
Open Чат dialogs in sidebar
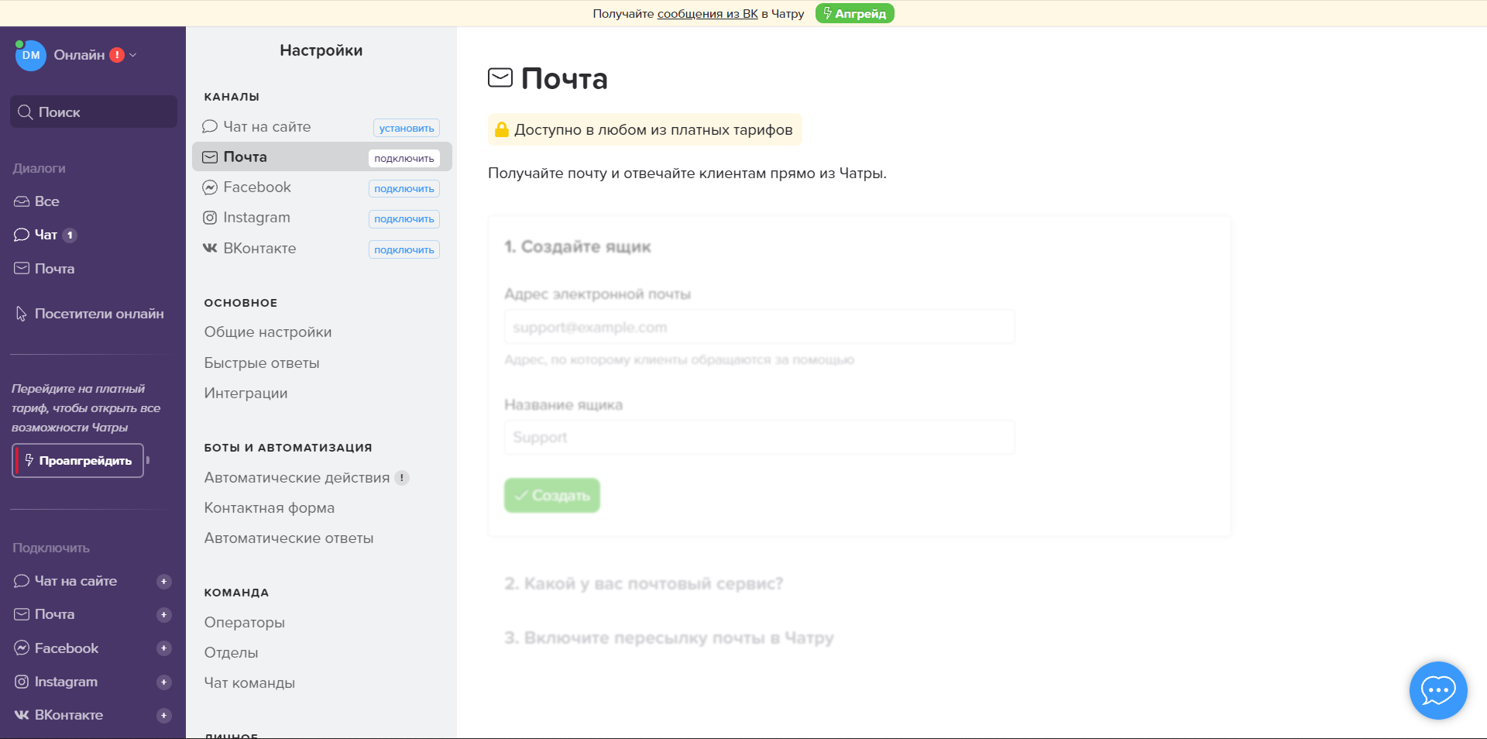pos(46,235)
